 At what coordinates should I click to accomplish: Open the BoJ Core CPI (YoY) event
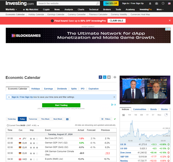tap(54, 138)
